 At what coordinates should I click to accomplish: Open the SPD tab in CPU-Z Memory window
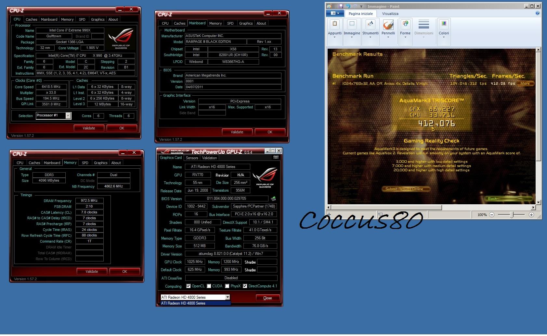click(x=85, y=163)
